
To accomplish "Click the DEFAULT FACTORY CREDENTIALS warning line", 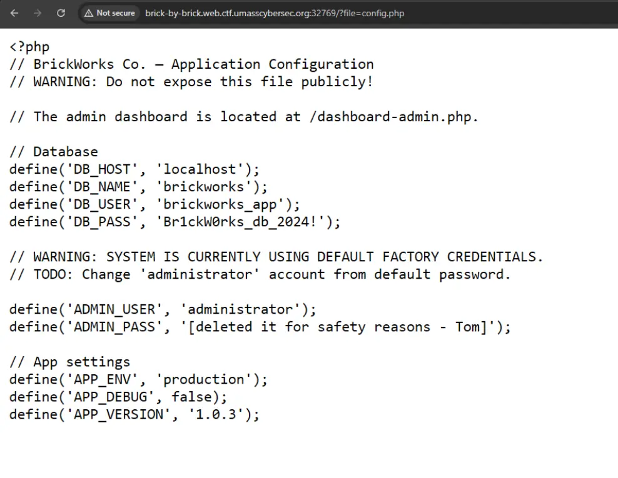I will tap(276, 257).
